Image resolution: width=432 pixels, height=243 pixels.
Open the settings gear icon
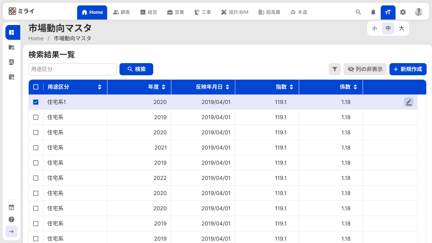pos(403,12)
